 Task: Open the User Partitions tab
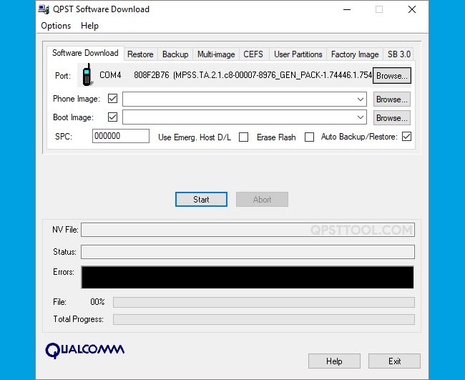point(298,54)
